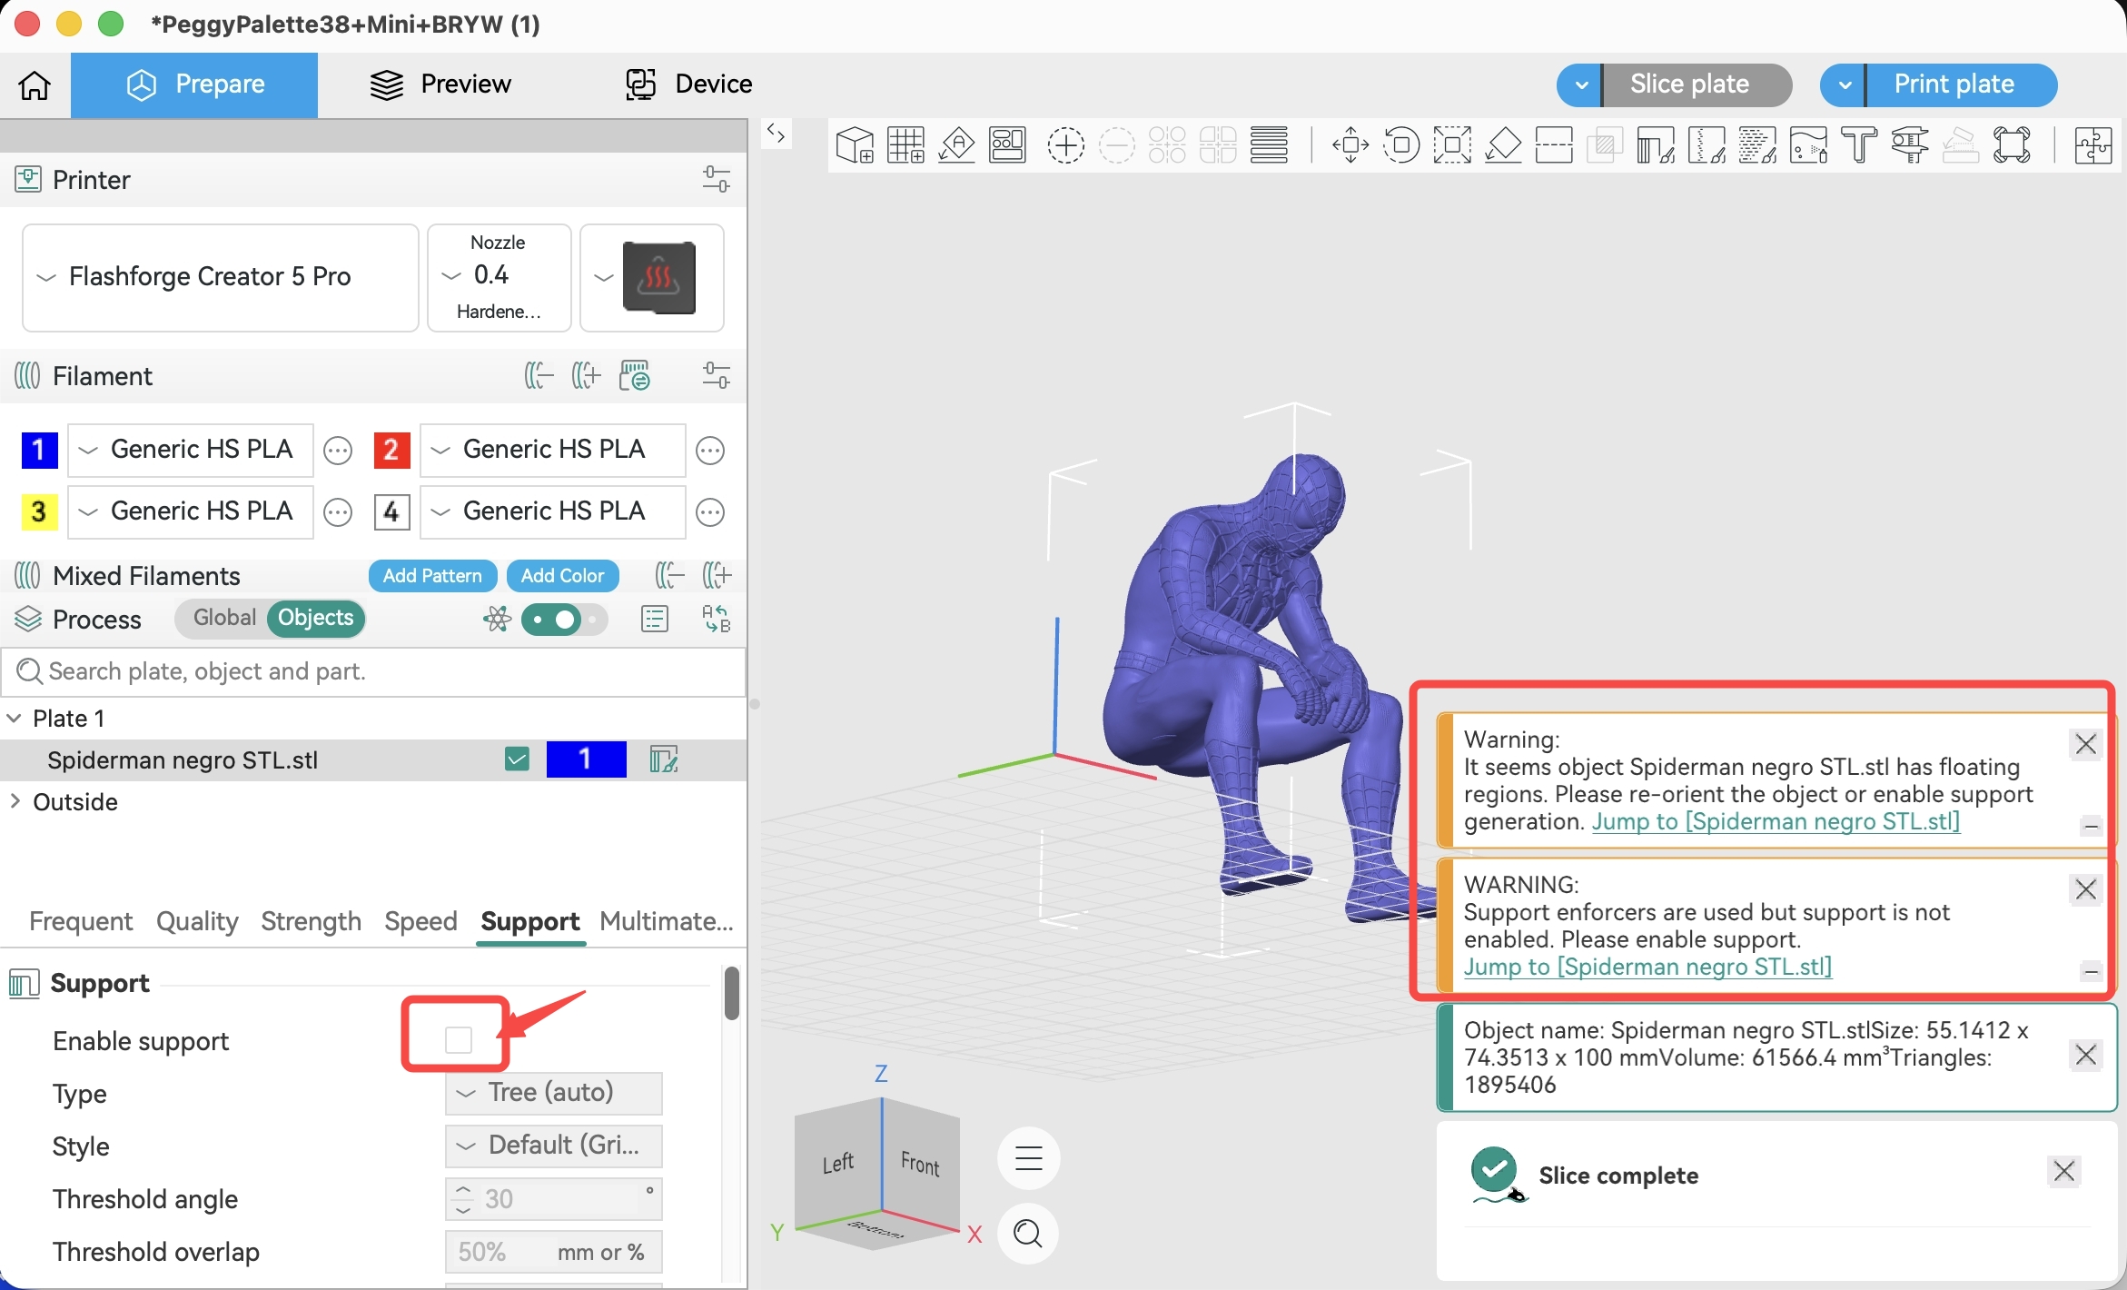Open Printer settings sliders icon
2127x1290 pixels.
pos(717,179)
